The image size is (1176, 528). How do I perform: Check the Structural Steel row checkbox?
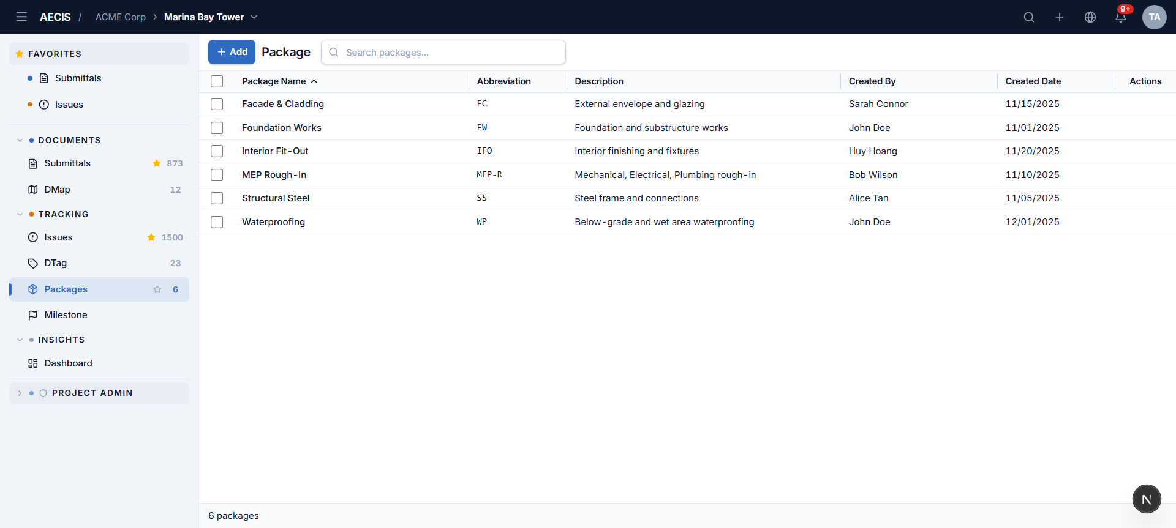217,198
